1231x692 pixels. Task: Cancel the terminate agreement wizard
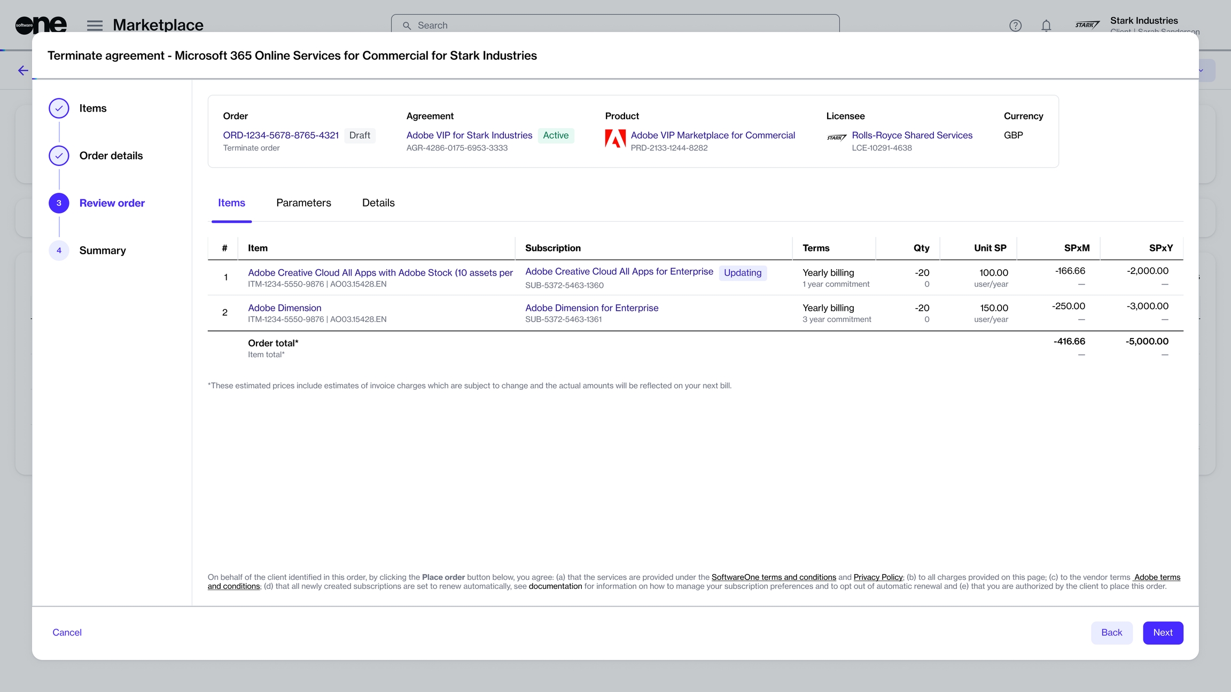point(67,633)
